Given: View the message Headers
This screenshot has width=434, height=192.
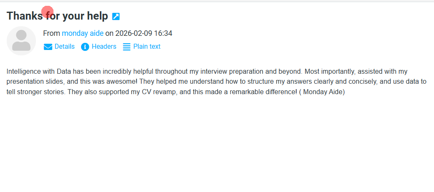Looking at the screenshot, I should 104,47.
